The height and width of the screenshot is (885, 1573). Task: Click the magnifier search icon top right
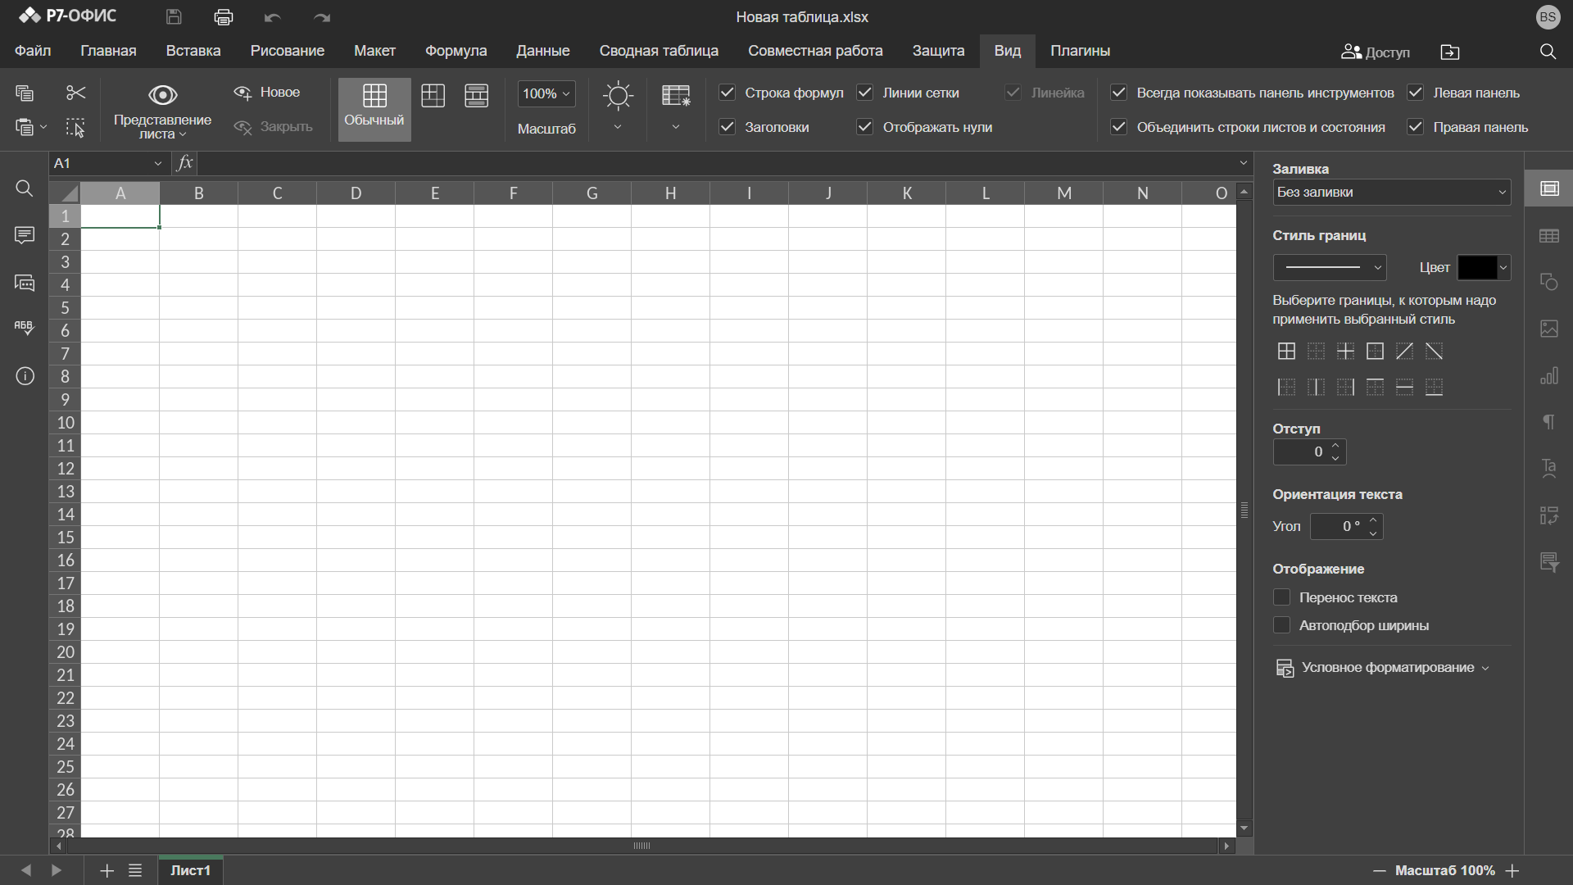click(1548, 52)
